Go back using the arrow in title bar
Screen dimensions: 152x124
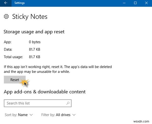point(6,3)
